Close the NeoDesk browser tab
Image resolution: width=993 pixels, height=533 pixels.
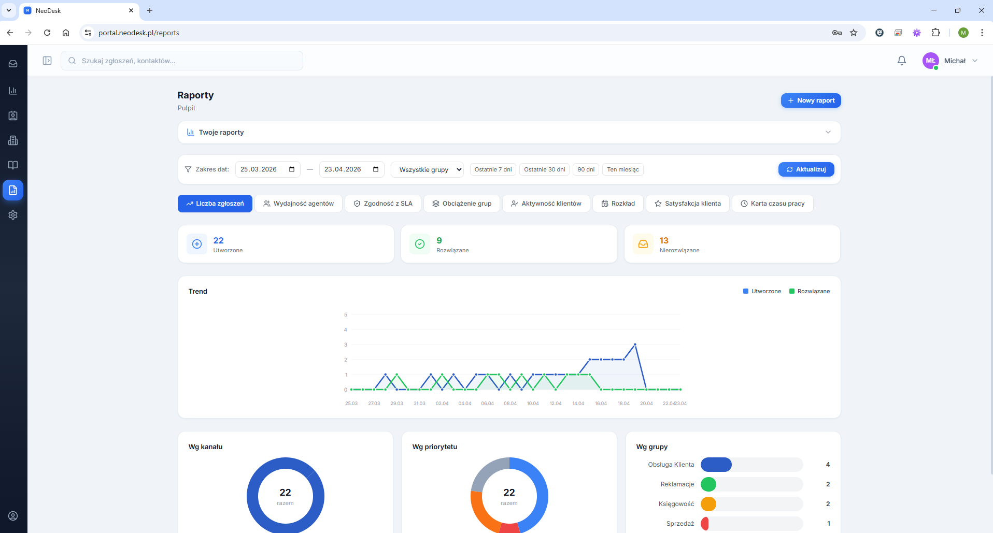pos(131,10)
